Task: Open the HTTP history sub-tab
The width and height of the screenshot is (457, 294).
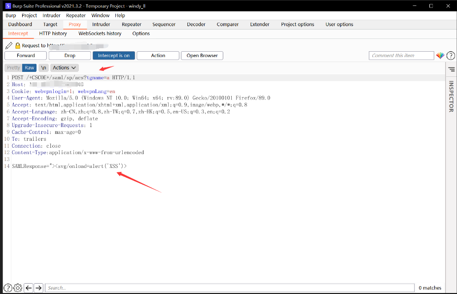Action: tap(53, 33)
